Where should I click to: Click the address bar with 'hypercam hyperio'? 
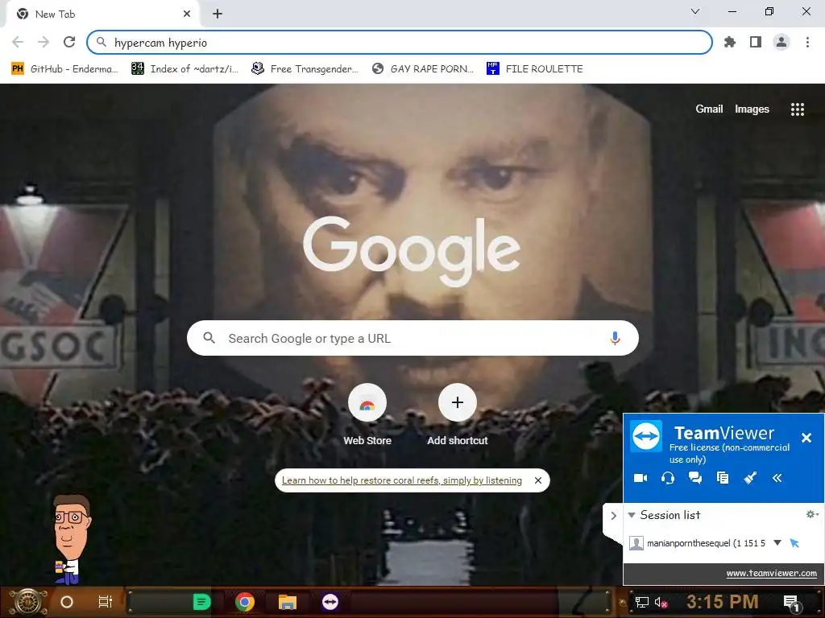[x=400, y=43]
